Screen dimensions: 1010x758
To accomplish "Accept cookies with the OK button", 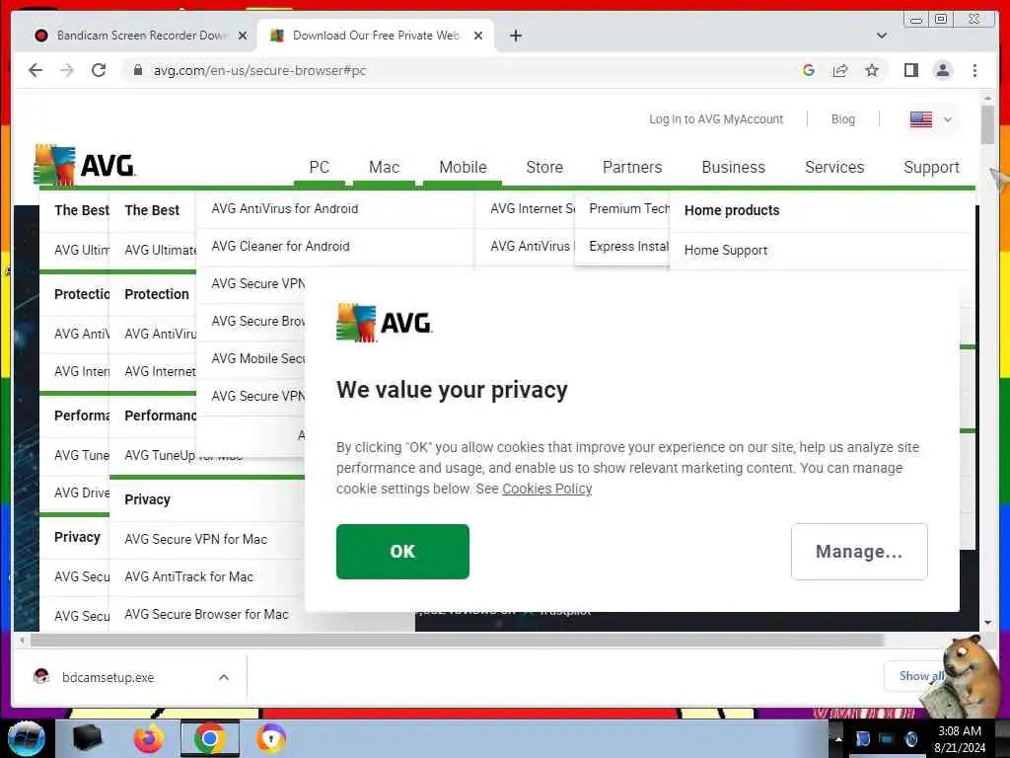I will 402,552.
